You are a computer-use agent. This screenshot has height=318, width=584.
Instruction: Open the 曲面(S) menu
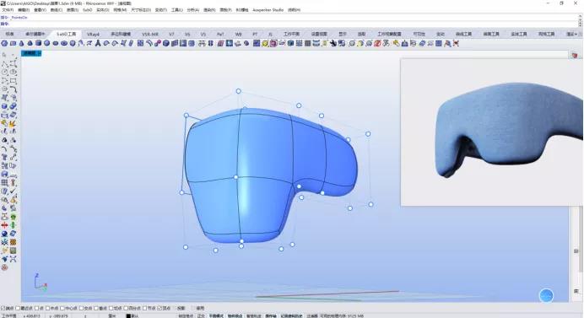click(73, 9)
